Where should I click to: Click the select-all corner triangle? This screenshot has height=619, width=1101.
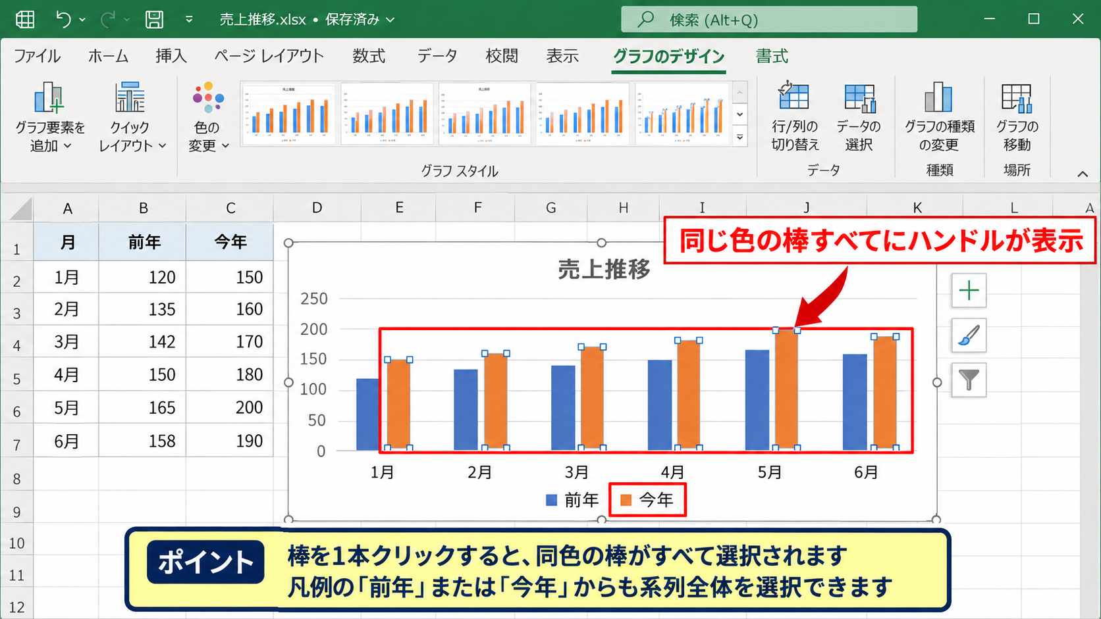(20, 209)
